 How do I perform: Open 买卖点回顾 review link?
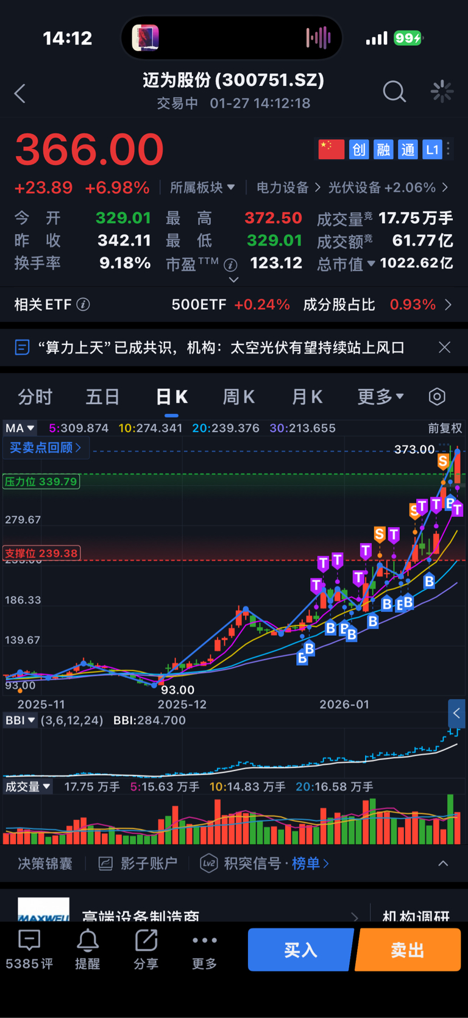46,447
